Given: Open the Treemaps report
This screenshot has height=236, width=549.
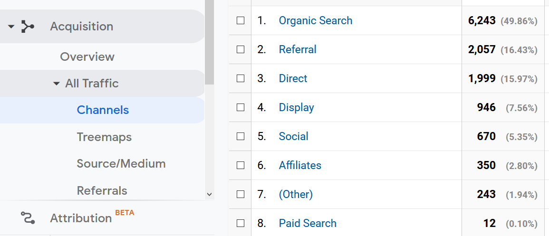Looking at the screenshot, I should [104, 137].
